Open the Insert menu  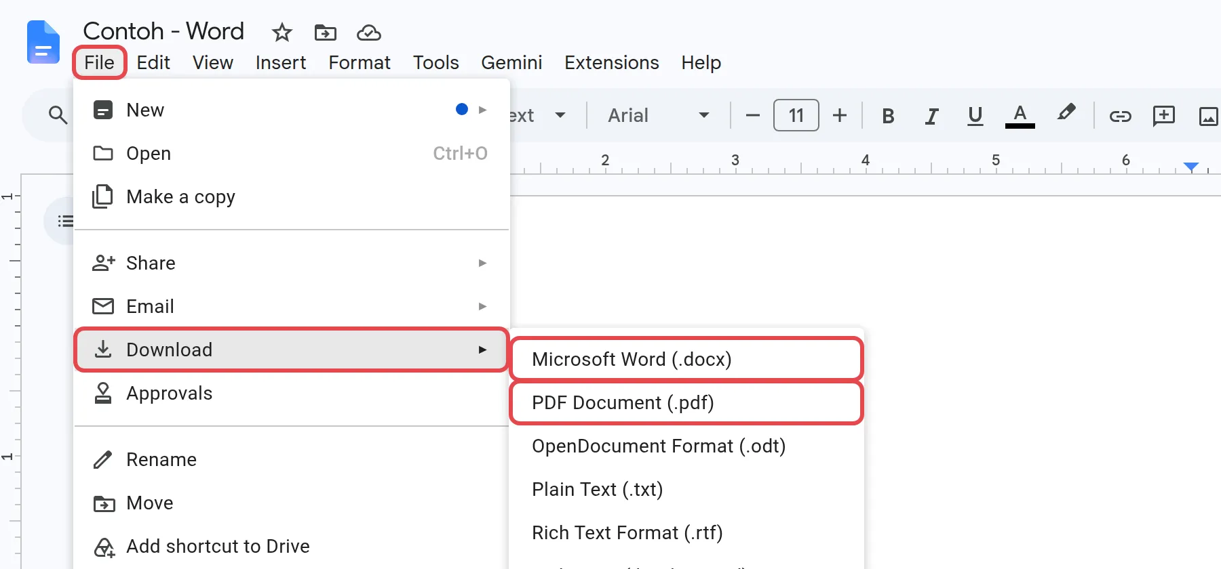coord(281,62)
